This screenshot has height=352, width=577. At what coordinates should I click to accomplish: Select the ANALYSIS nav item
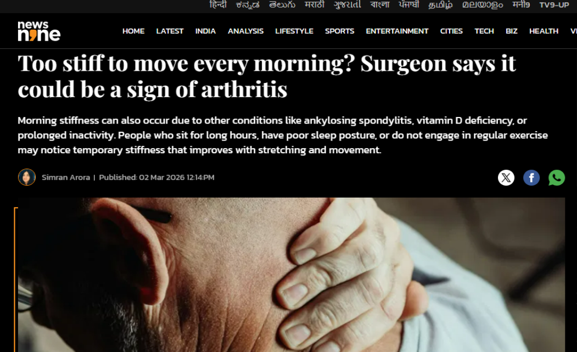(x=245, y=31)
